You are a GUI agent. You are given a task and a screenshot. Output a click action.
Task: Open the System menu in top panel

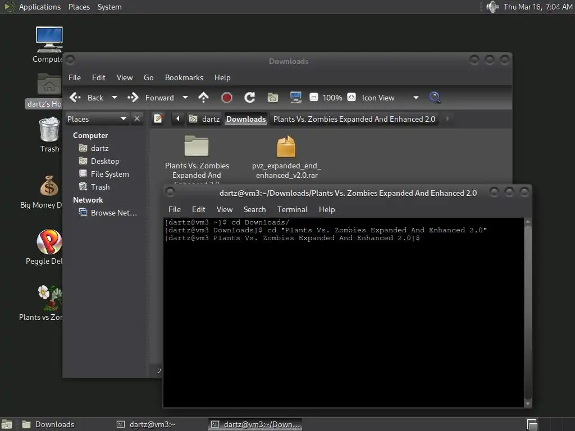(x=109, y=7)
